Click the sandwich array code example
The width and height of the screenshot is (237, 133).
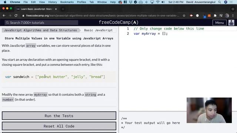coord(55,77)
